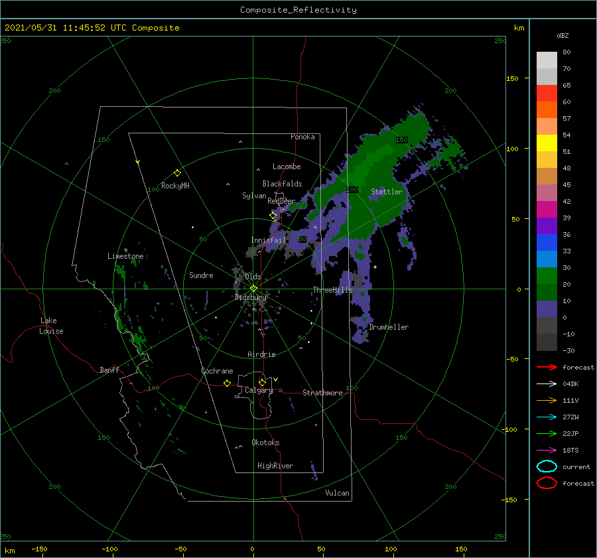Click the cyan current ellipse icon

(x=547, y=466)
